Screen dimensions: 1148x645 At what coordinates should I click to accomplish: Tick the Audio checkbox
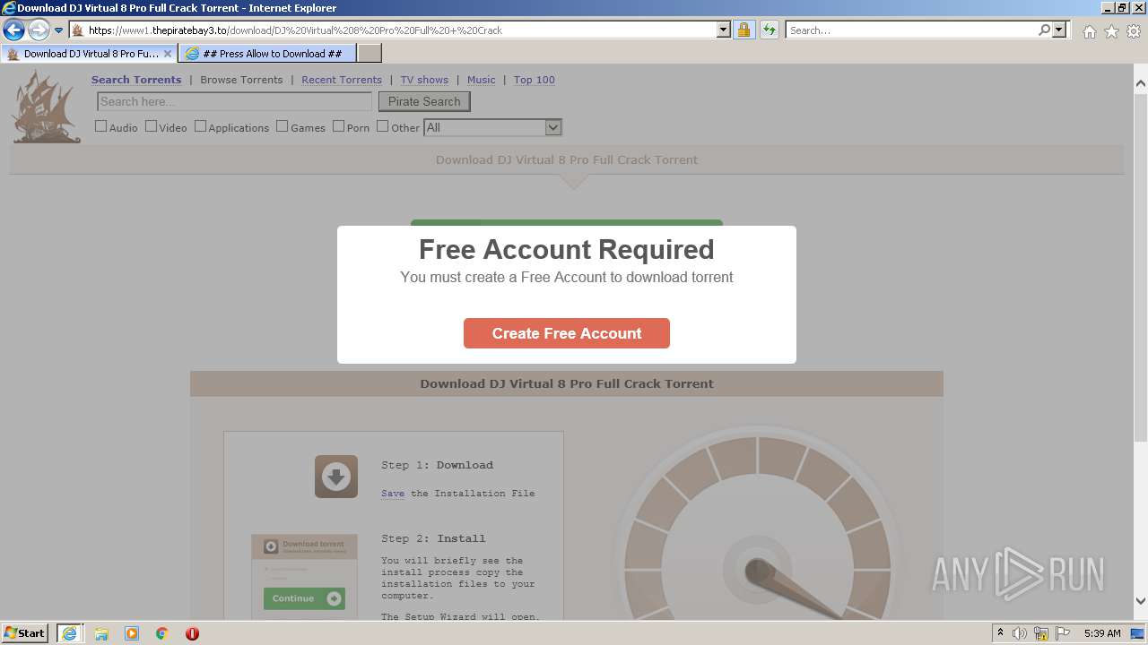click(101, 126)
